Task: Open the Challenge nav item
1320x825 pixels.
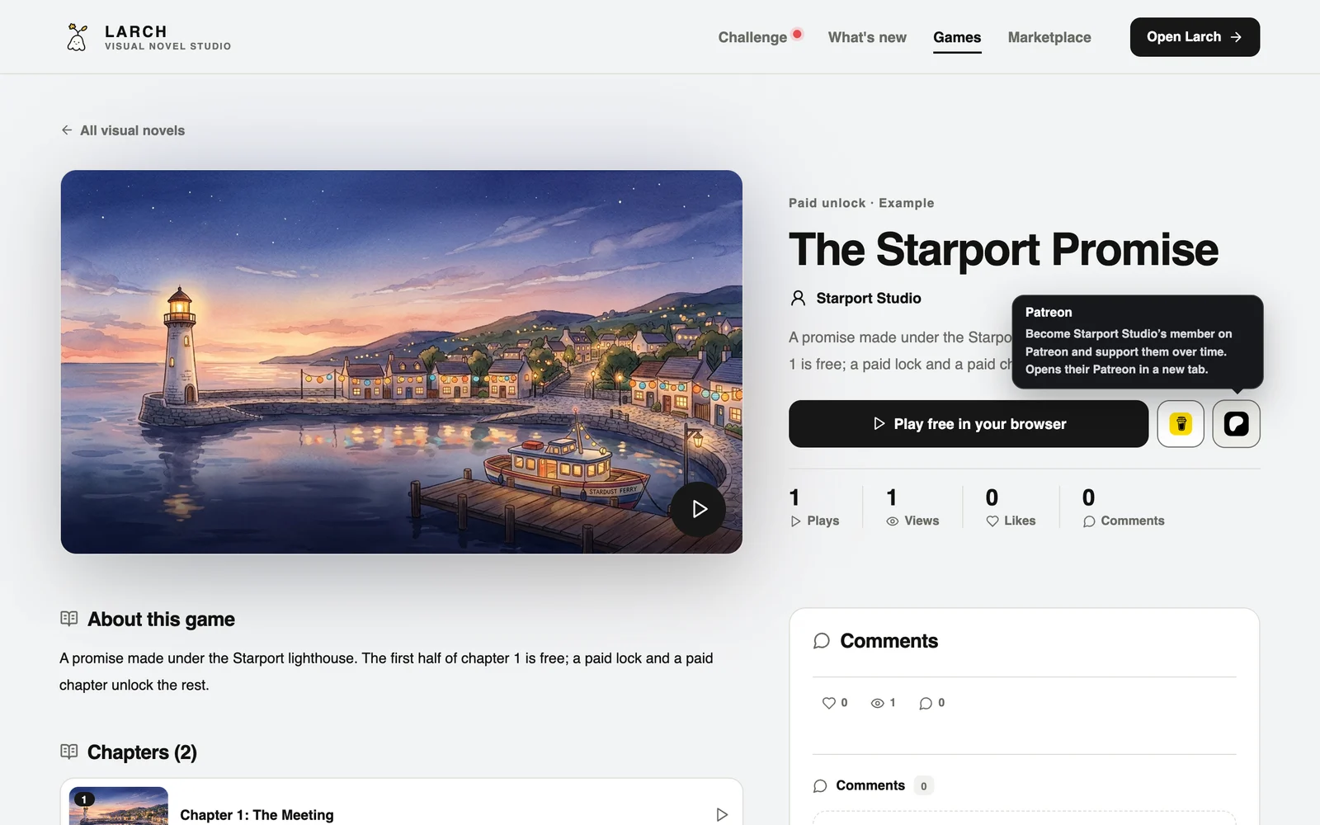Action: pyautogui.click(x=752, y=37)
